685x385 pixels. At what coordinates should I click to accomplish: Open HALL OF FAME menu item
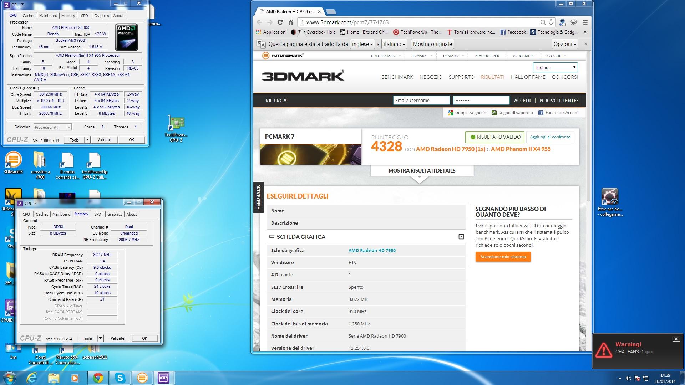tap(528, 77)
